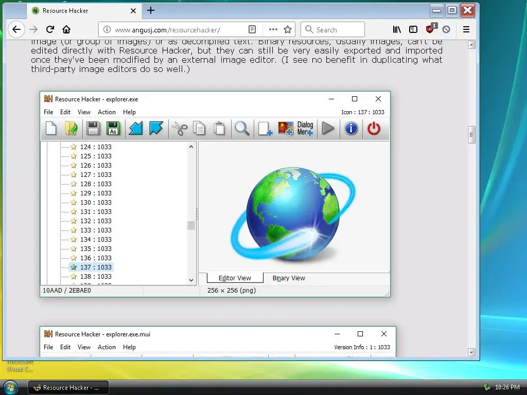Click the page vertical scrollbar thumb
The height and width of the screenshot is (395, 527).
pos(471,135)
